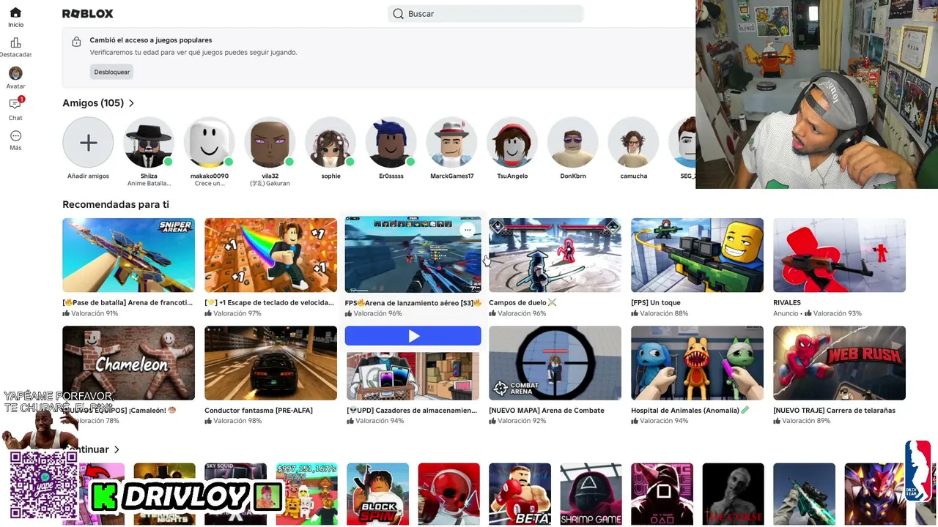Open the Combat Arena game thumbnail
This screenshot has height=527, width=938.
click(555, 363)
